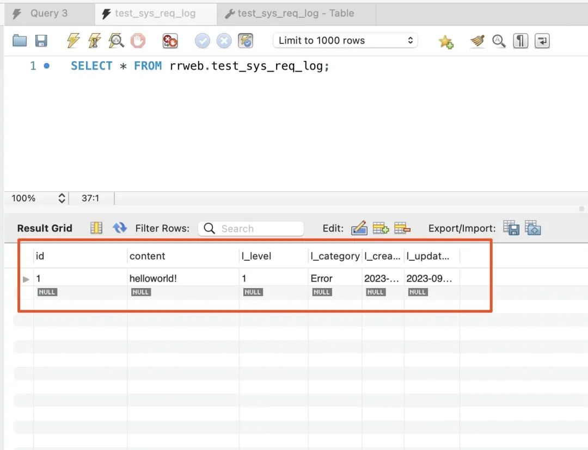The image size is (588, 450).
Task: Open the test_sys_req_log - Table tab
Action: coord(296,14)
